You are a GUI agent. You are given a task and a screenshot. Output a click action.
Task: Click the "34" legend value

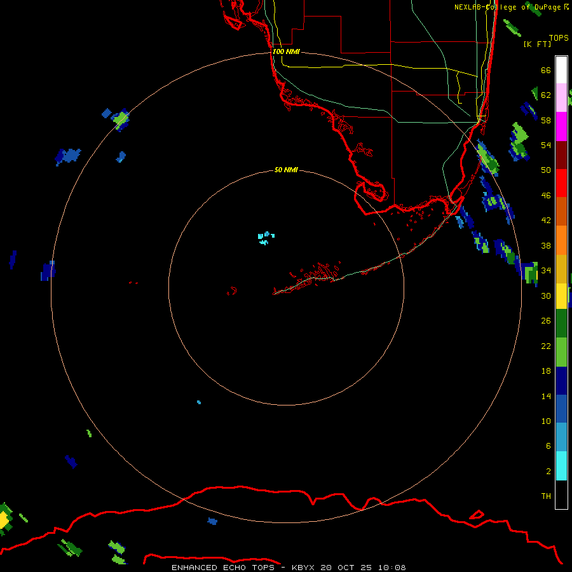pos(546,271)
